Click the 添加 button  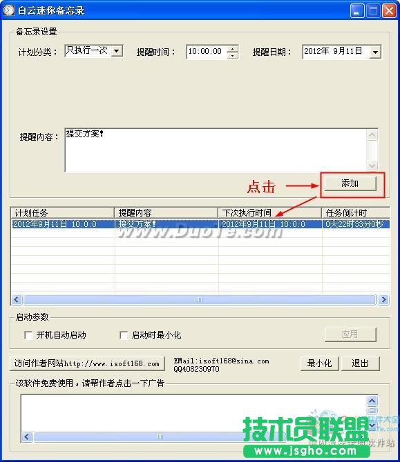point(350,183)
